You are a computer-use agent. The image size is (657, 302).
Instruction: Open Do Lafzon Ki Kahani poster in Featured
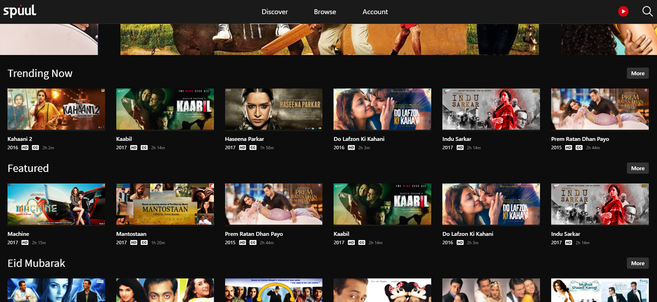pyautogui.click(x=491, y=204)
